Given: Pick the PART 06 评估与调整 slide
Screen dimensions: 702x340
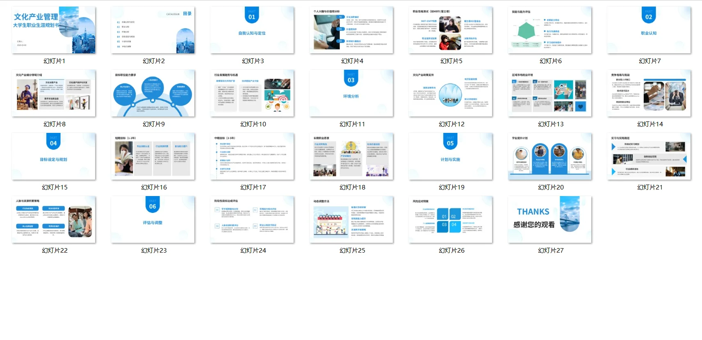Looking at the screenshot, I should [x=153, y=219].
